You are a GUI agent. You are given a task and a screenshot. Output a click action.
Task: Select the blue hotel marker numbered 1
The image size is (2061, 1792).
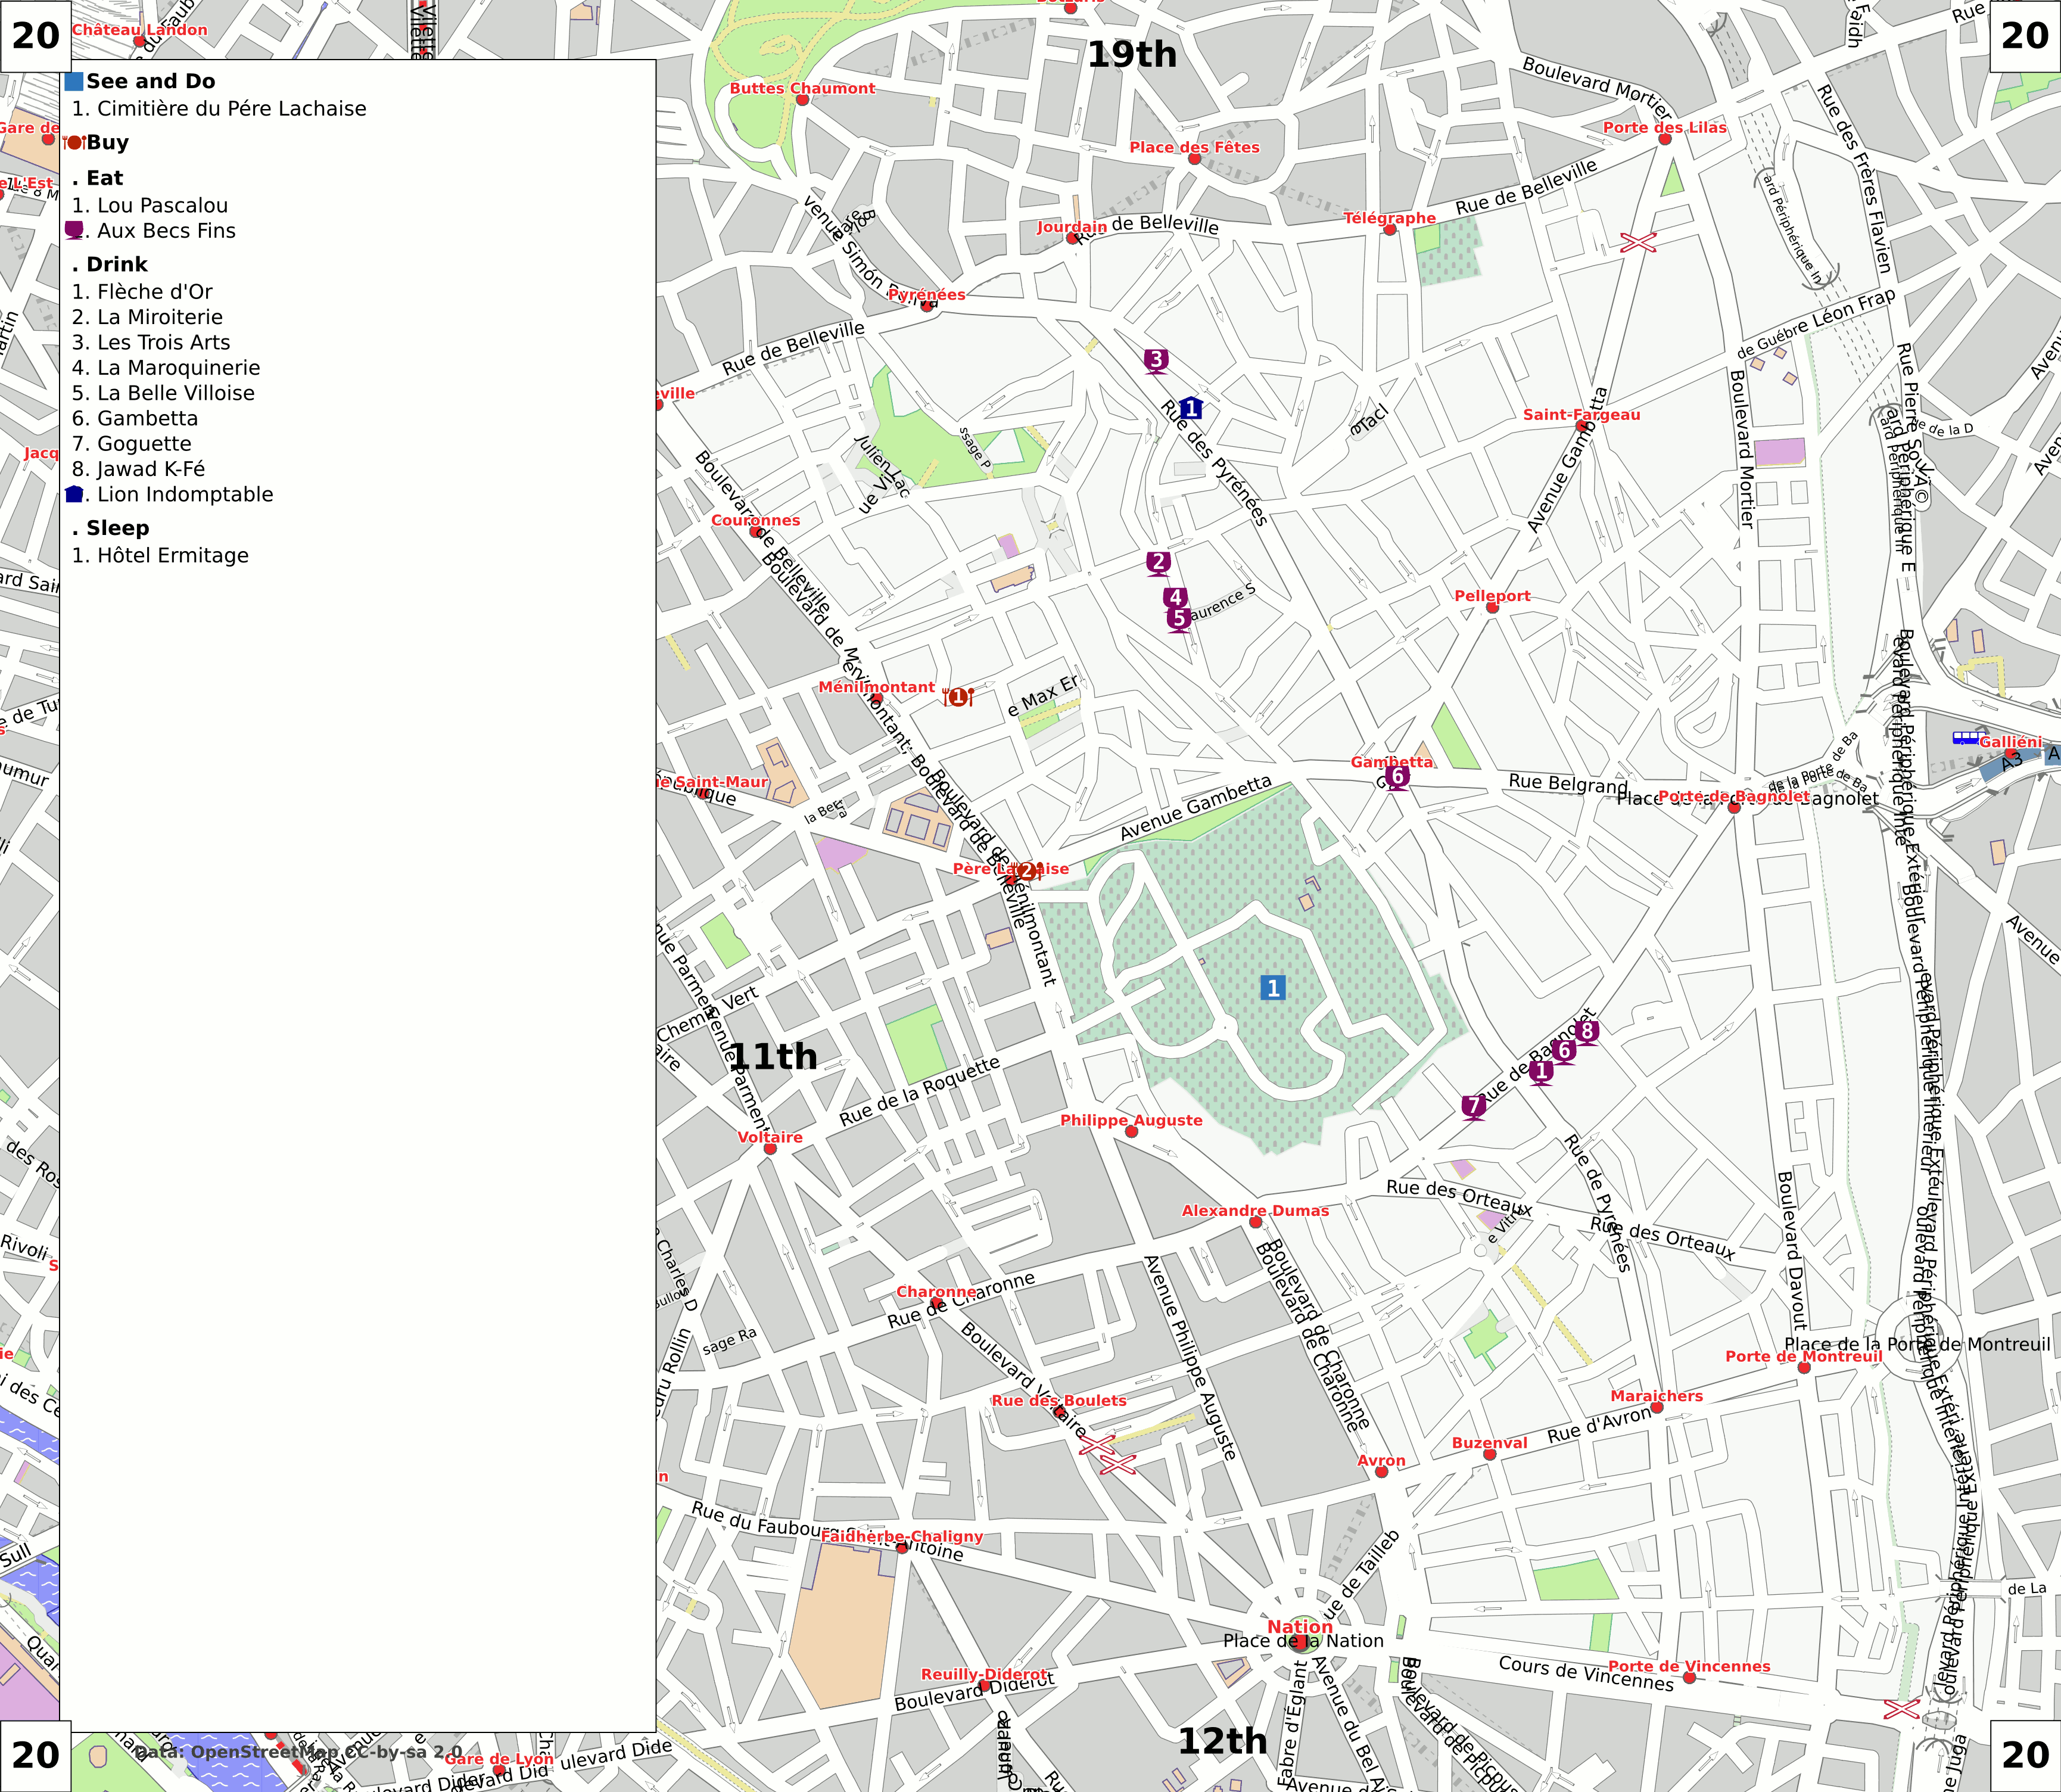point(1190,408)
